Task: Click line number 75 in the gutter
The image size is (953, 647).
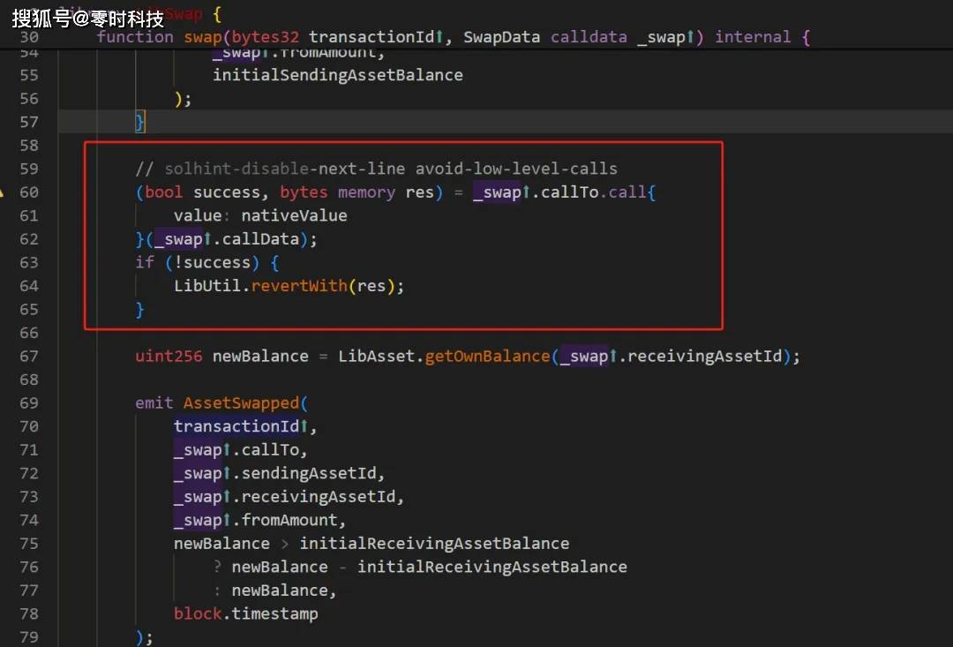Action: (x=28, y=543)
